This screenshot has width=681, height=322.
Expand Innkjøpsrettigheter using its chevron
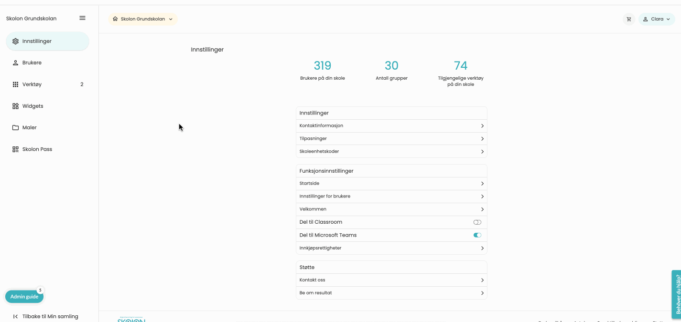pyautogui.click(x=482, y=248)
